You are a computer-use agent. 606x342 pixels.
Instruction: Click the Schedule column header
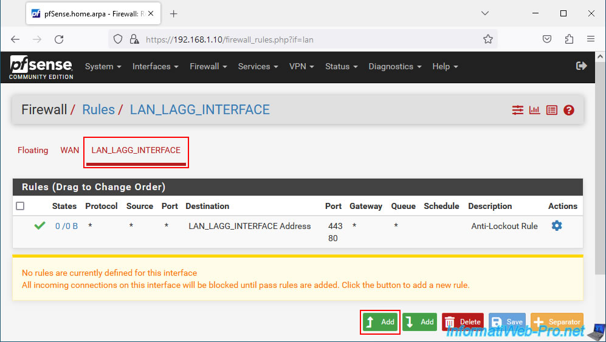(x=441, y=206)
